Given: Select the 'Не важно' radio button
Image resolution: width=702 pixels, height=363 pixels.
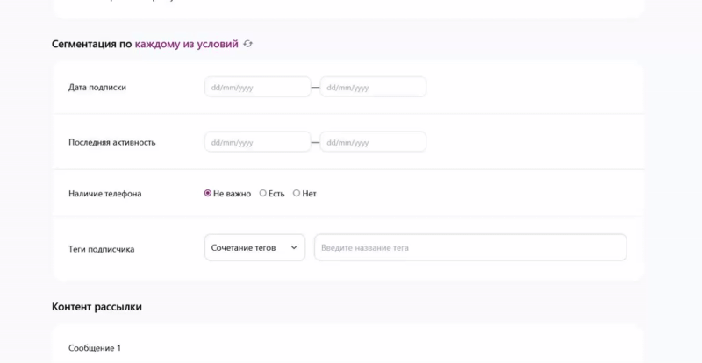Looking at the screenshot, I should coord(208,194).
